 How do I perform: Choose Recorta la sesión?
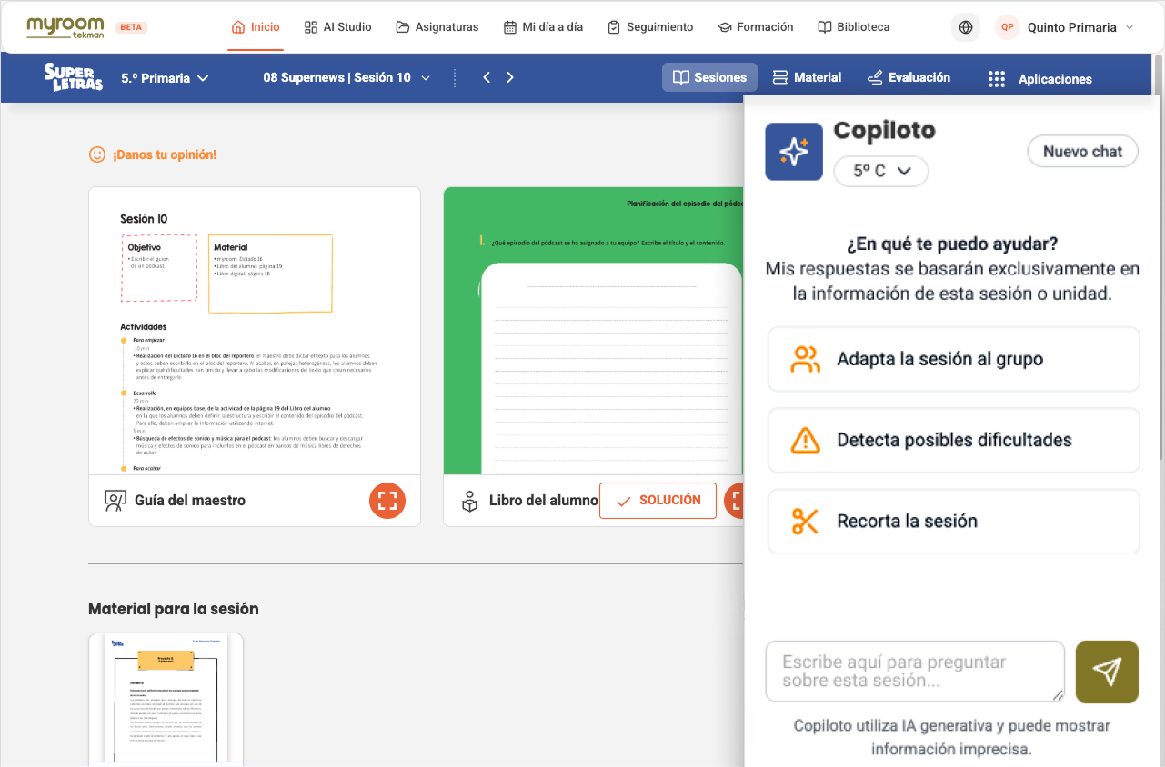953,522
